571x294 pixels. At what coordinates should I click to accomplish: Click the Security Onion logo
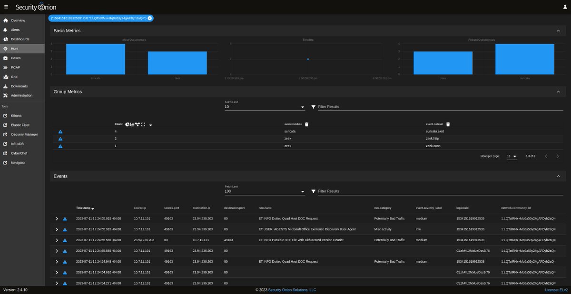pyautogui.click(x=36, y=7)
